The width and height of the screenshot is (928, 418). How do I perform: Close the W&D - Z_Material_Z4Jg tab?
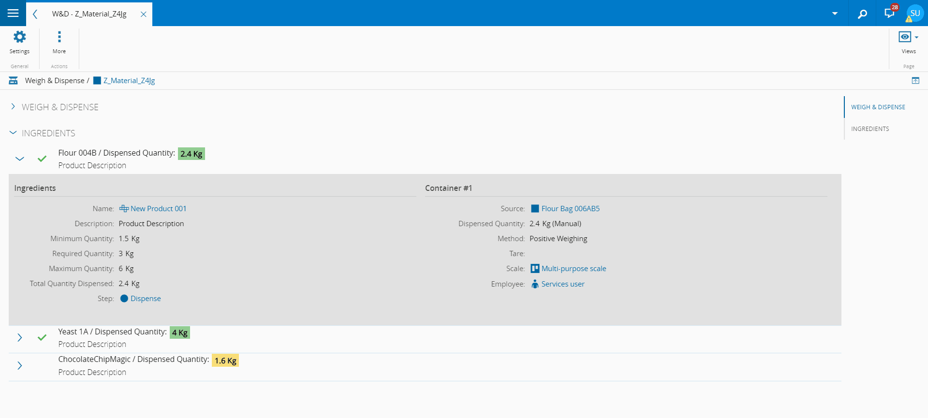[144, 14]
